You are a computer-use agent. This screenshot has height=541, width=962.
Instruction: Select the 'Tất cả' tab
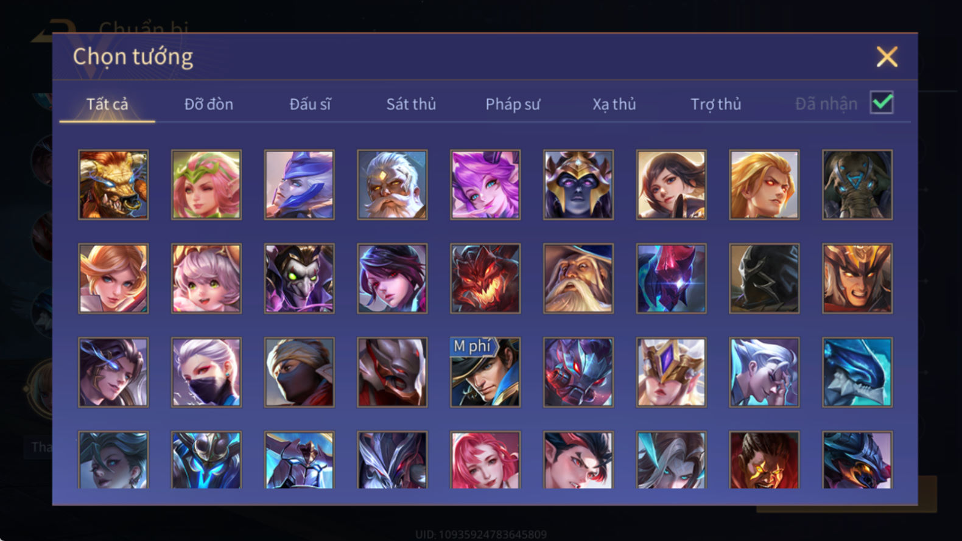(107, 104)
